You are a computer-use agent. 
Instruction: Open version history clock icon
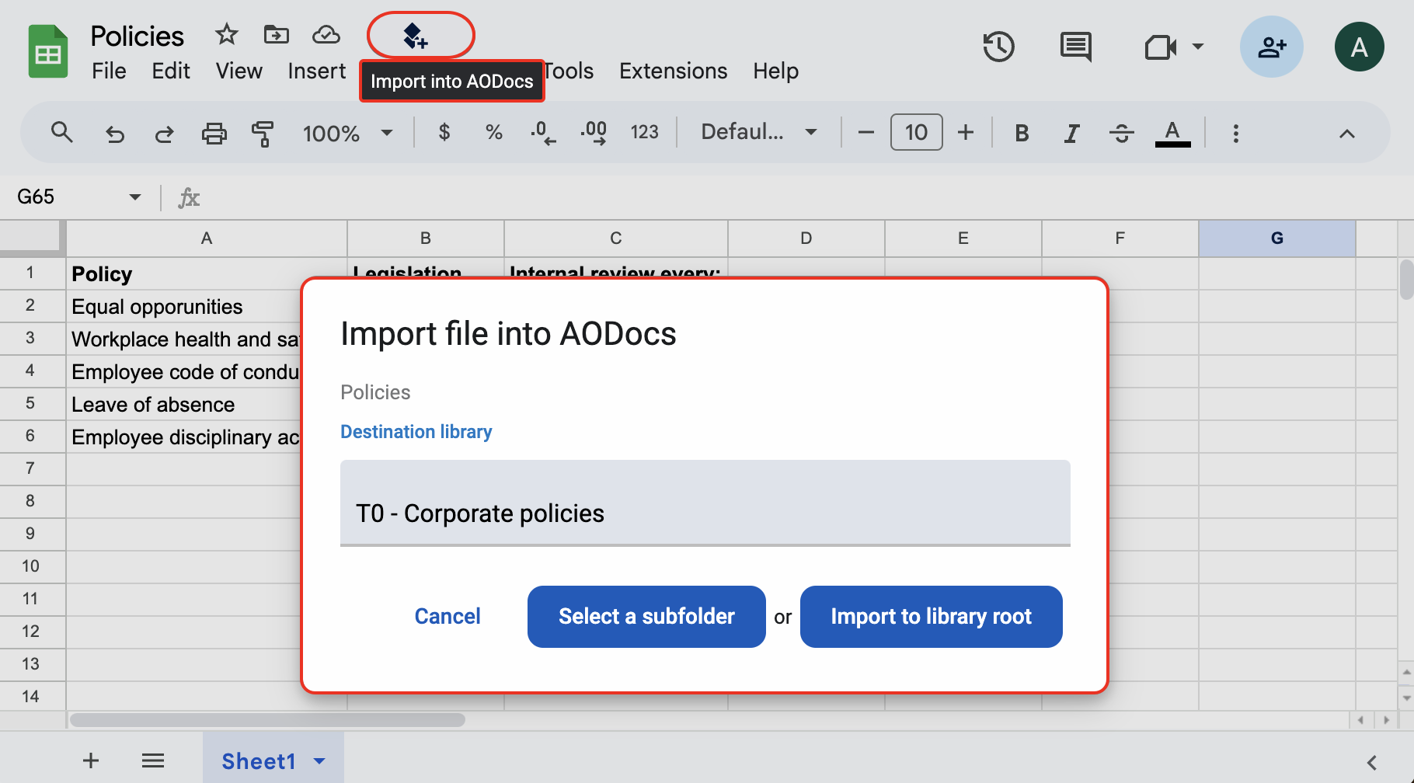click(x=998, y=47)
